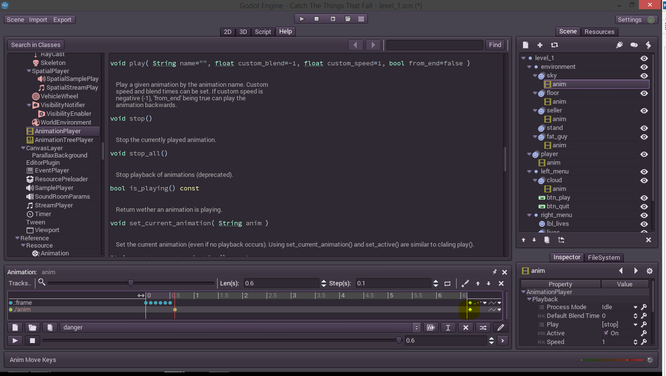The image size is (666, 376).
Task: Remove the danger animation
Action: point(465,328)
